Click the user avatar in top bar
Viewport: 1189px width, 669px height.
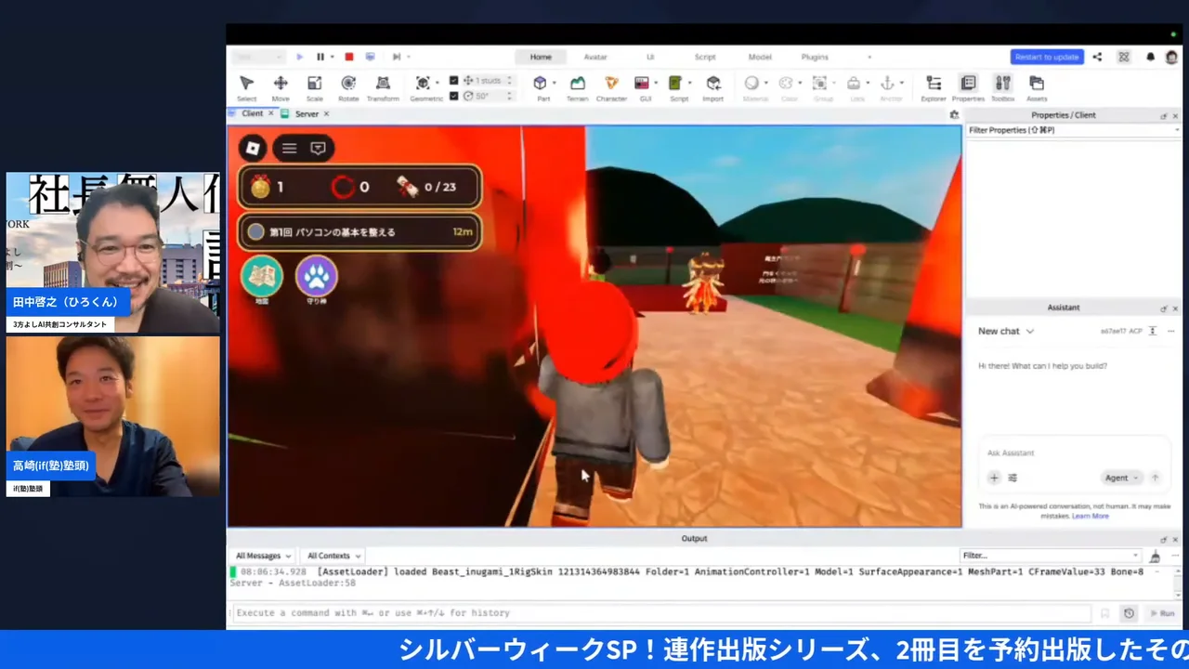(x=1171, y=57)
